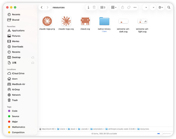Click dawn in the path bar
Screen dimensions: 176x139
[72, 129]
